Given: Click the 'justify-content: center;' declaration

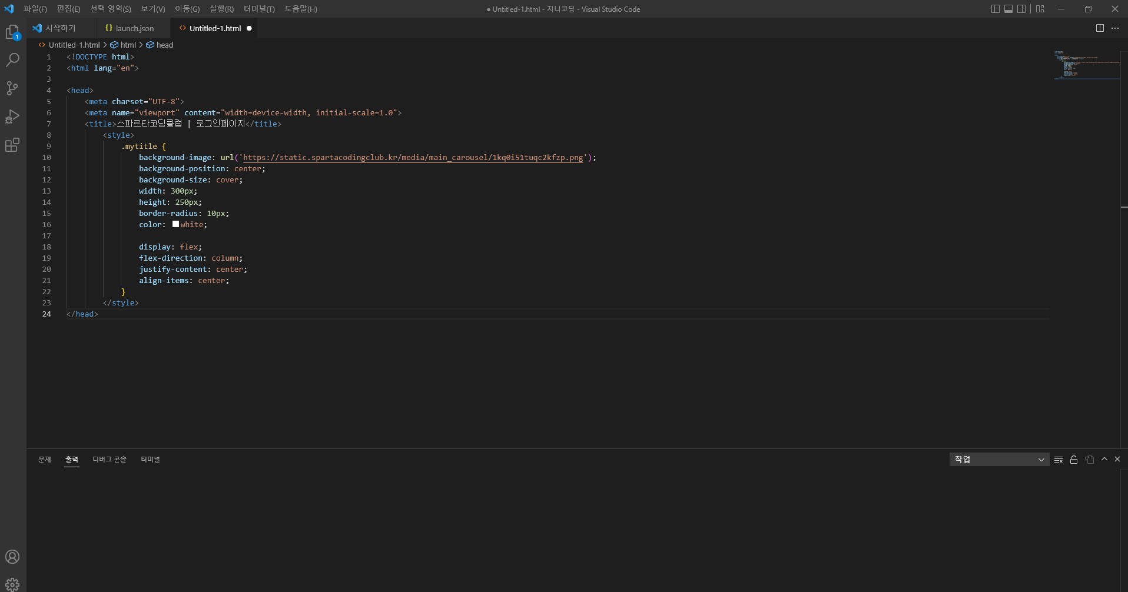Looking at the screenshot, I should pyautogui.click(x=193, y=270).
